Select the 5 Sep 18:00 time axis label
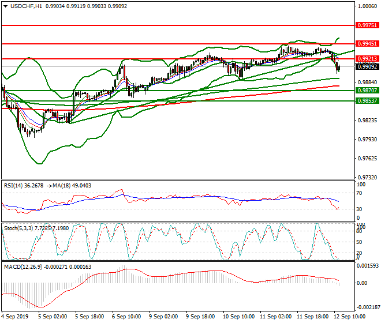 pos(89,317)
